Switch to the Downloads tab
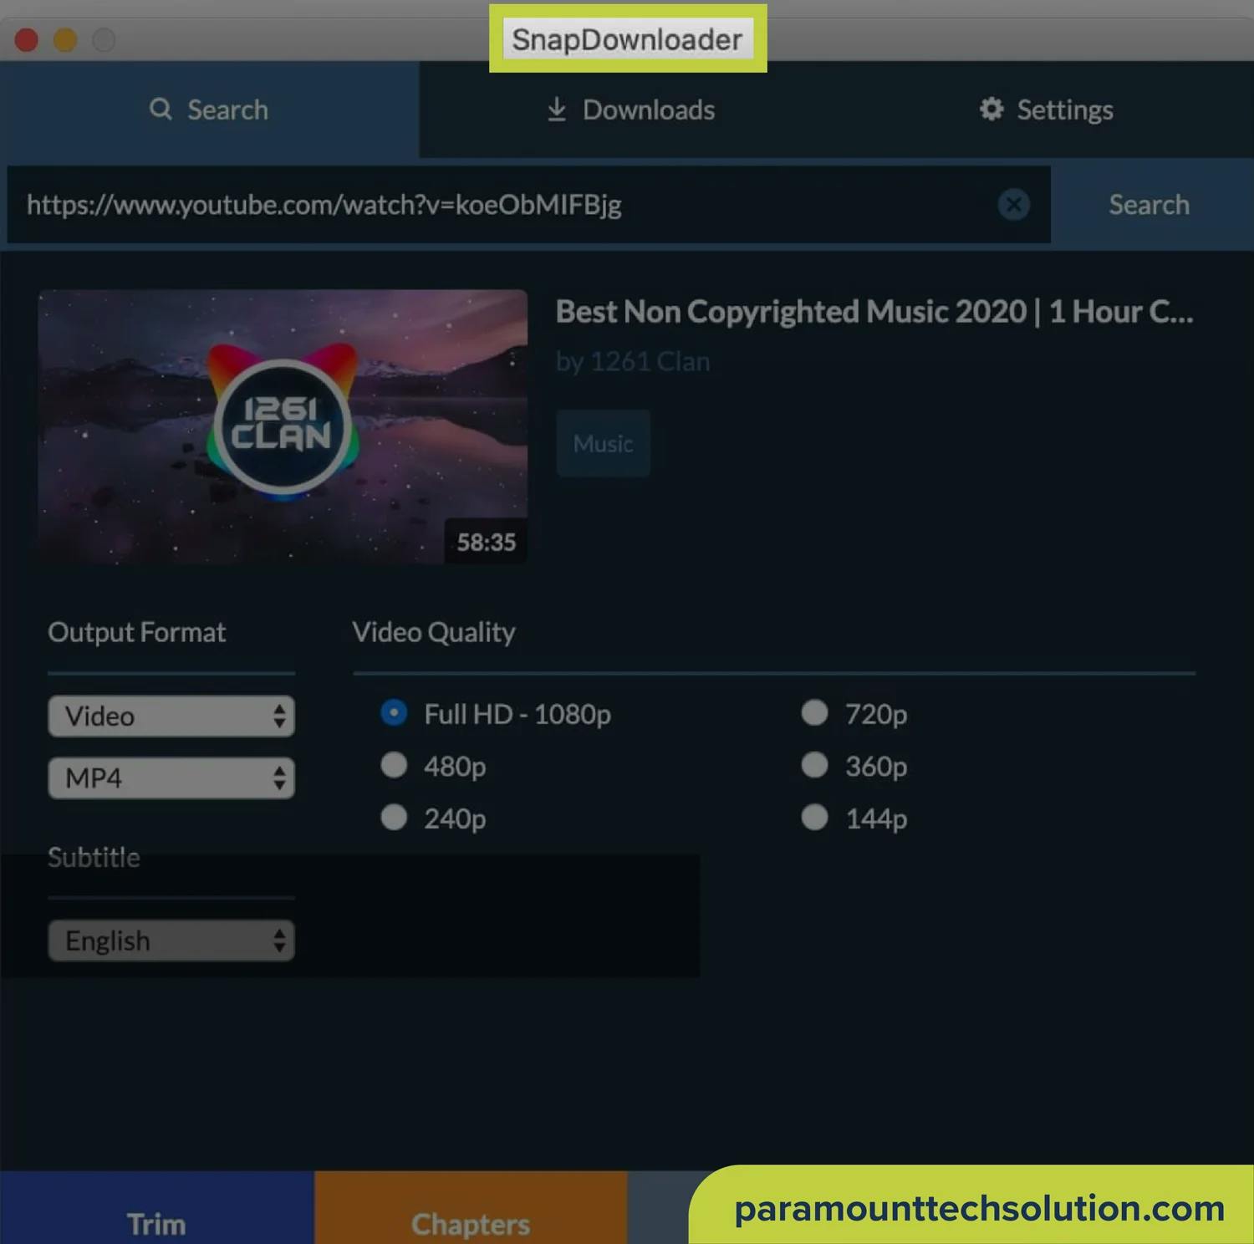The height and width of the screenshot is (1244, 1254). 630,110
